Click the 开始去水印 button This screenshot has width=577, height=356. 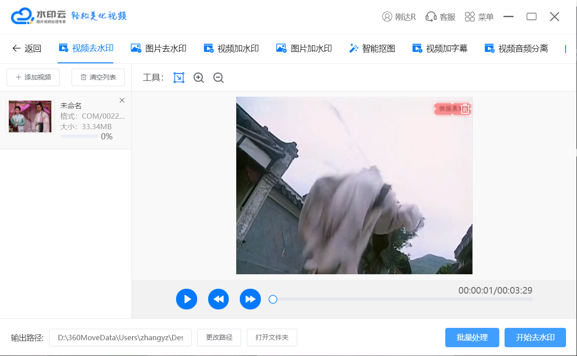tap(535, 338)
